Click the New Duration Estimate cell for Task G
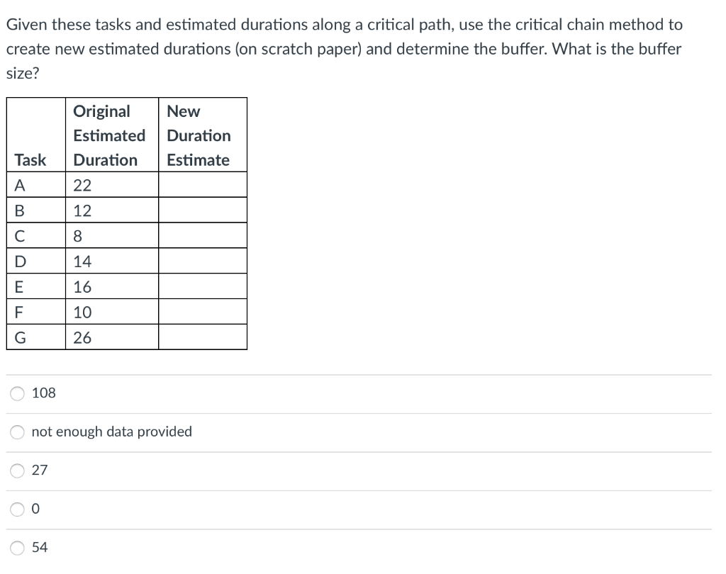726x574 pixels. pos(202,337)
